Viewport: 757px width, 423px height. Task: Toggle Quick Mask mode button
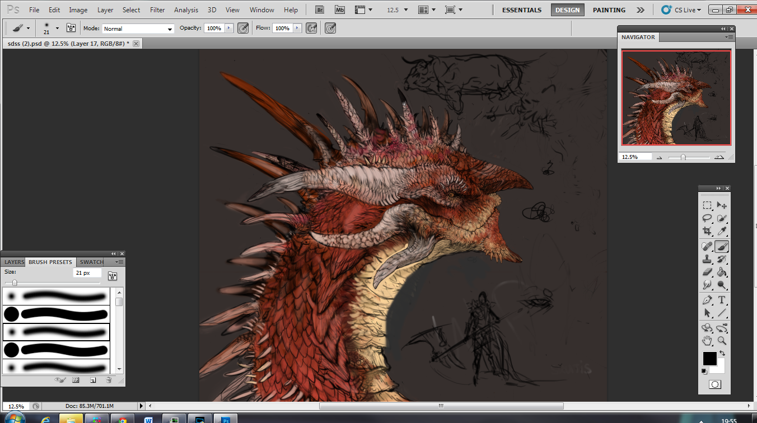714,384
